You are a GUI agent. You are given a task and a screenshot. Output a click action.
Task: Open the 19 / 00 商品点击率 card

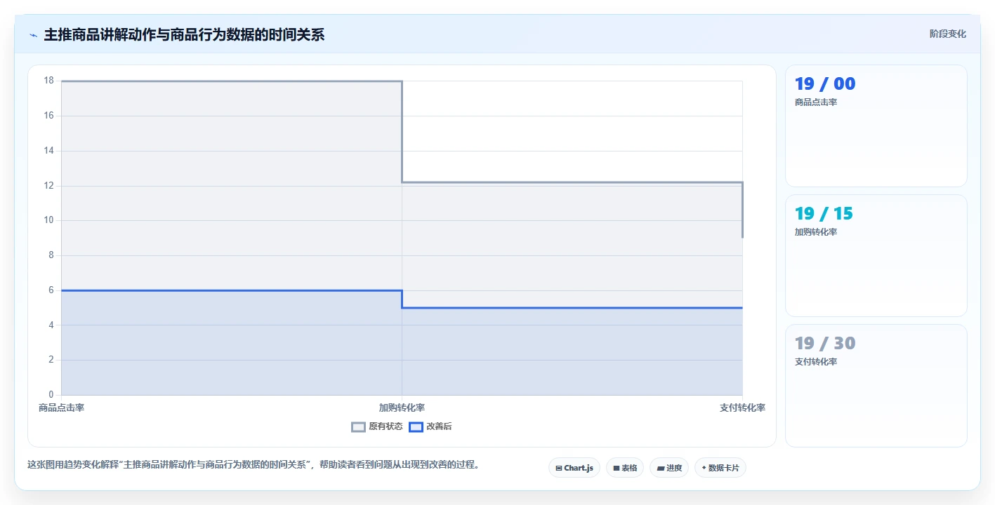[876, 126]
